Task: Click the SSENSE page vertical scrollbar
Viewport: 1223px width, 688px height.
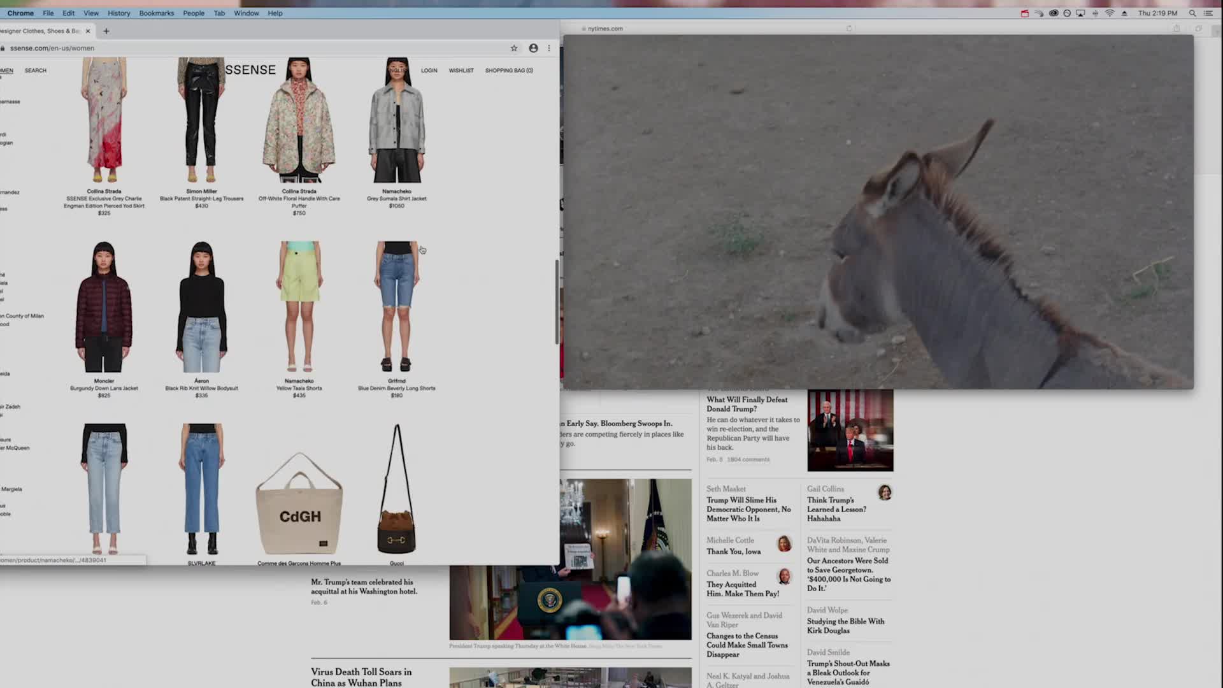Action: coord(557,303)
